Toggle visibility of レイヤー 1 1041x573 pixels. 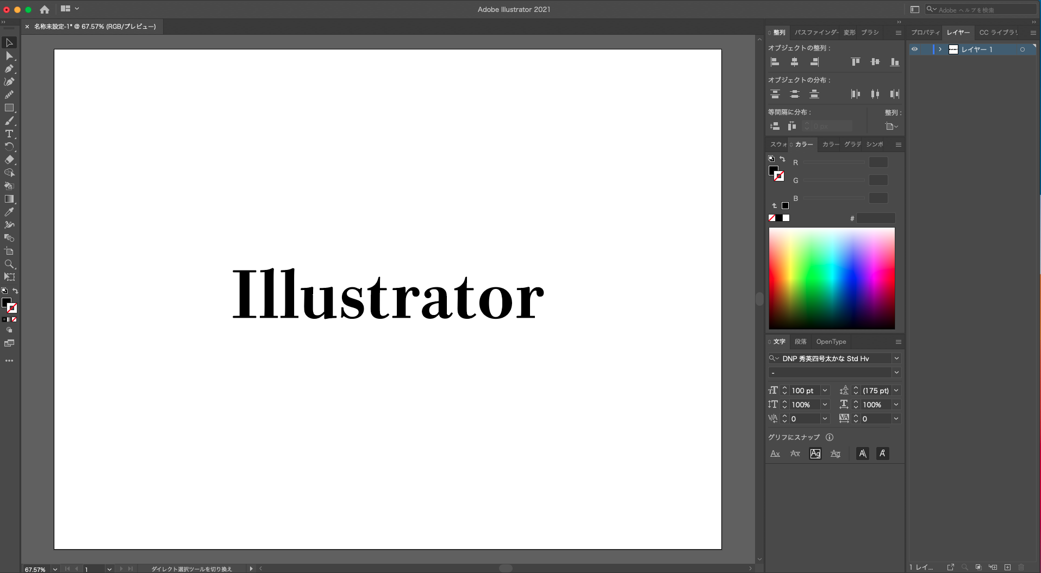[915, 49]
